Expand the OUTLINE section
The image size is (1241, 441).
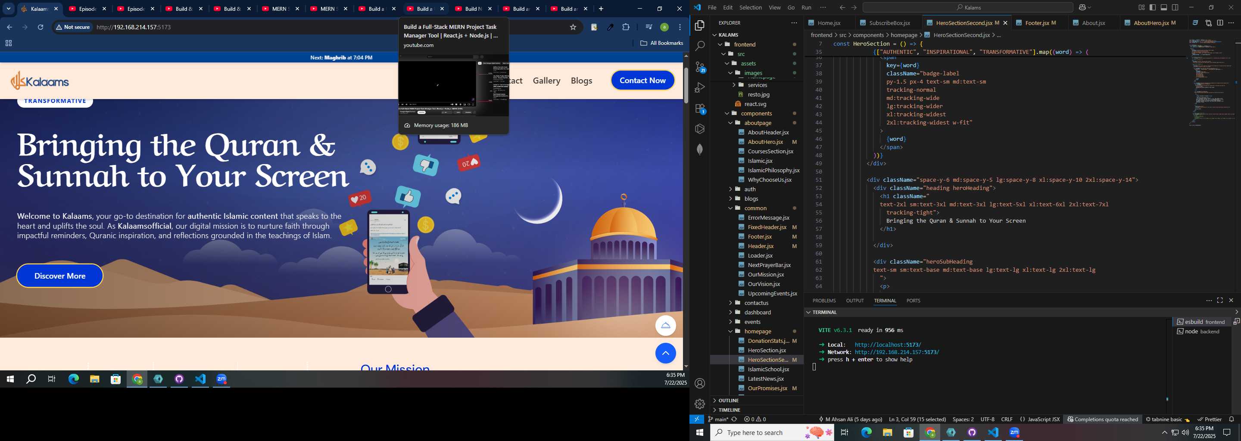click(x=756, y=401)
